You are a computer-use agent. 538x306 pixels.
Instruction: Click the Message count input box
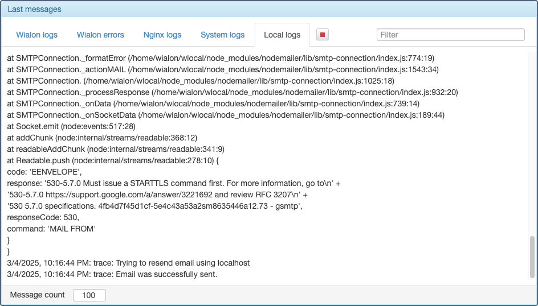(x=89, y=295)
